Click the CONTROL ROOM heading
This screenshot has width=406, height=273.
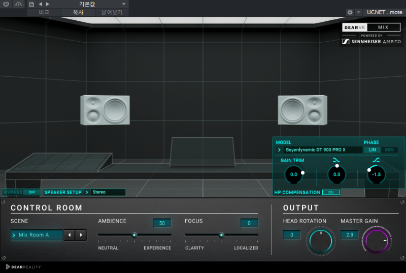[46, 208]
